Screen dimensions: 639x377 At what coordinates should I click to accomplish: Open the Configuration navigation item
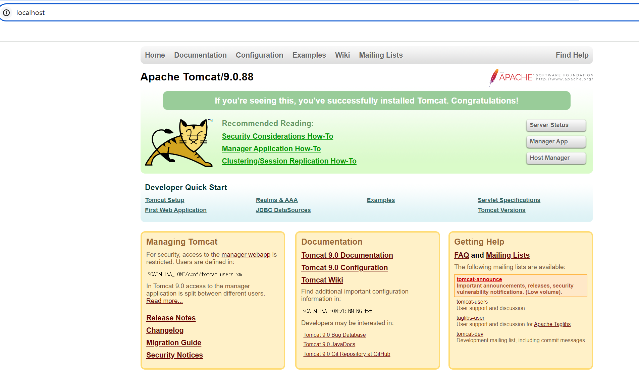(259, 55)
